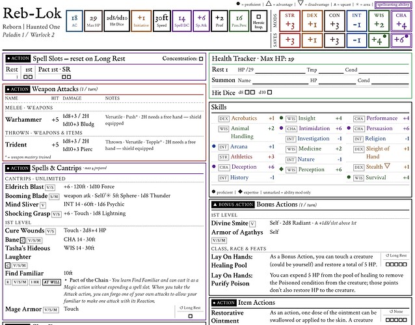This screenshot has width=415, height=325.
Task: Click the V/S tag beside Shocking Grasp
Action: coord(57,214)
